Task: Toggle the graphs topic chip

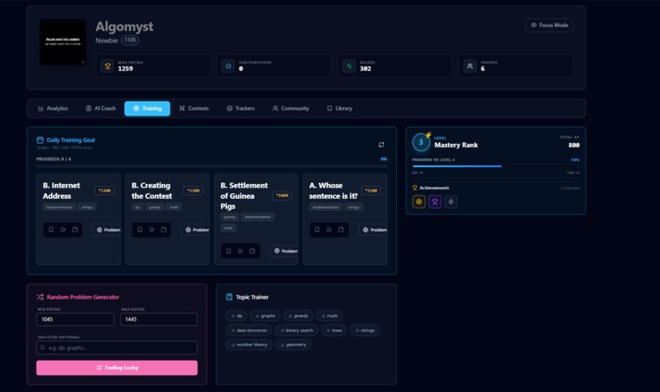Action: point(265,316)
